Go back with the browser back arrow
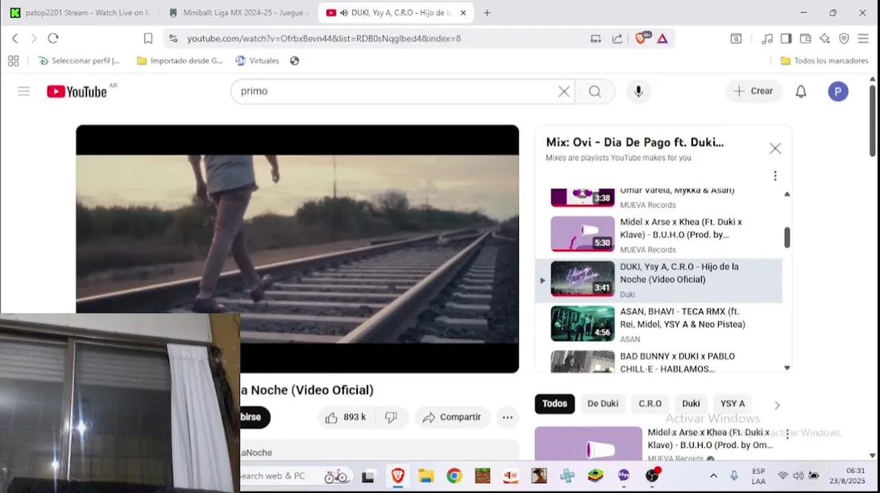 click(15, 38)
